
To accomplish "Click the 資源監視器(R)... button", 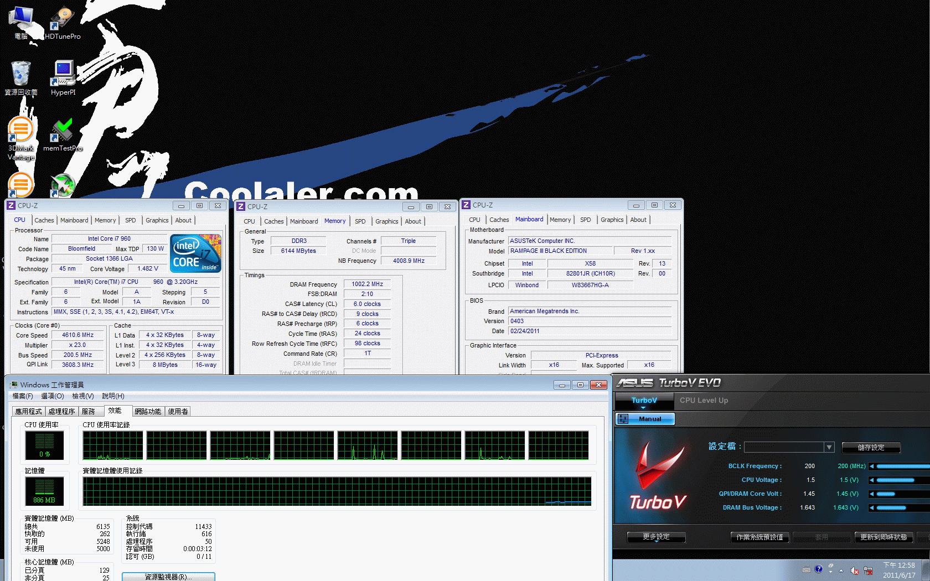I will tap(168, 577).
